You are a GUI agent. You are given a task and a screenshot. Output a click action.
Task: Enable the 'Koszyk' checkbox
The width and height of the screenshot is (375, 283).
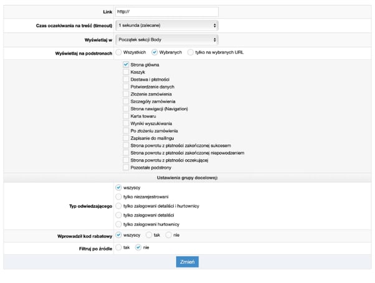126,72
